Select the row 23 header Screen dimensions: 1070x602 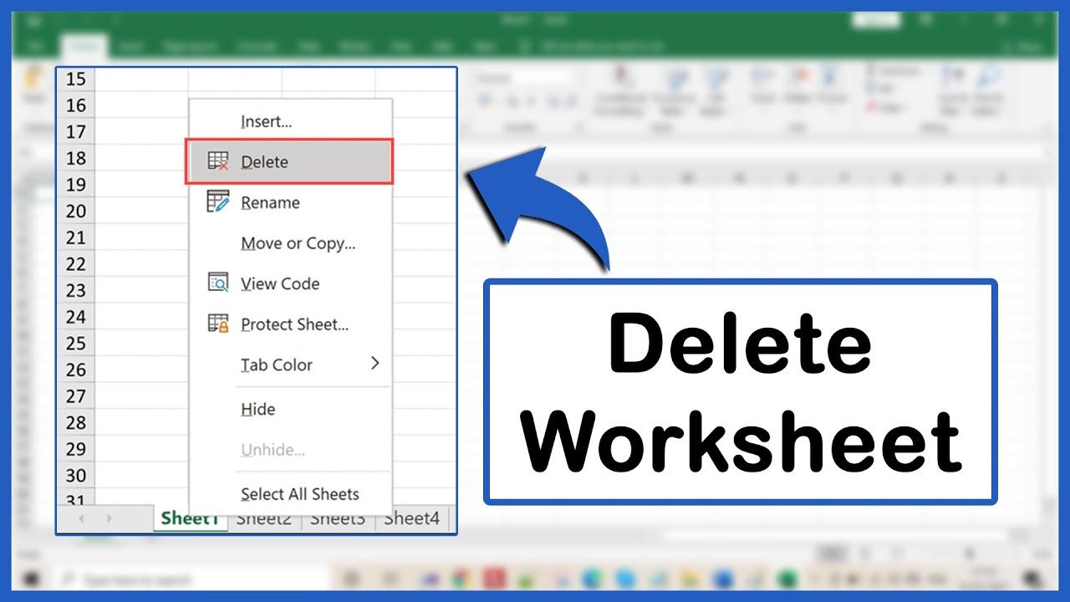point(76,290)
